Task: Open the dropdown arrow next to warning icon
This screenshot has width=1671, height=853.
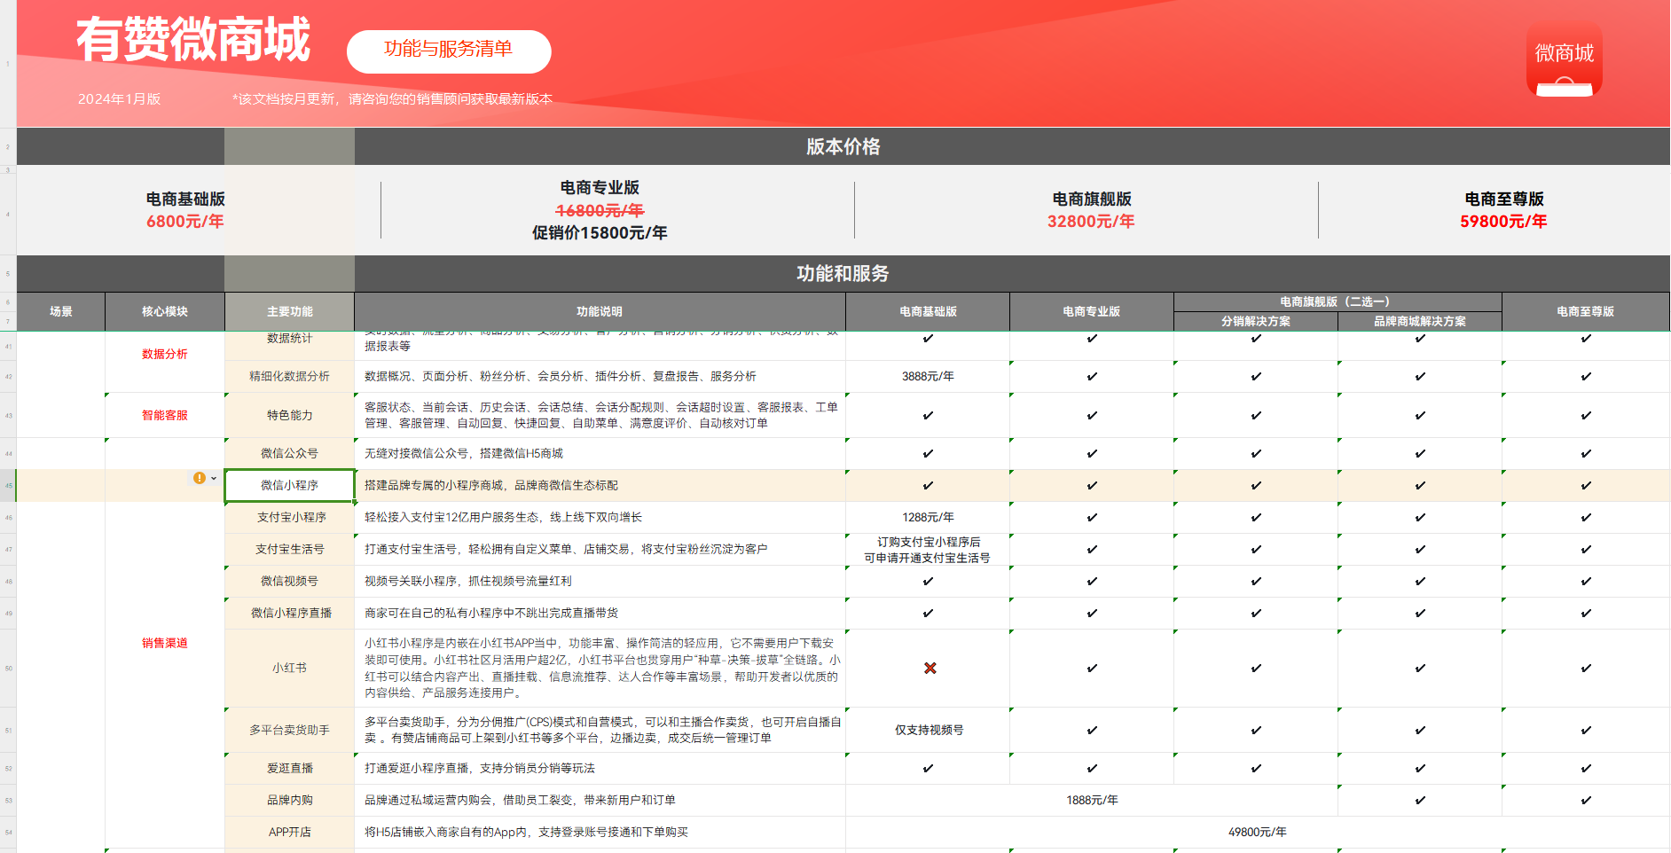Action: click(214, 478)
